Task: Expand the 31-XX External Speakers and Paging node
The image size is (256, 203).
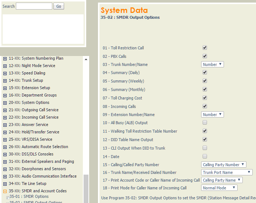Action: 5,162
